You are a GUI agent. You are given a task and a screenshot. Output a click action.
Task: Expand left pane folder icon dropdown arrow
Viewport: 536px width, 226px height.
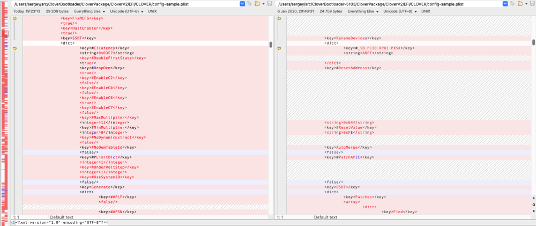[x=263, y=4]
